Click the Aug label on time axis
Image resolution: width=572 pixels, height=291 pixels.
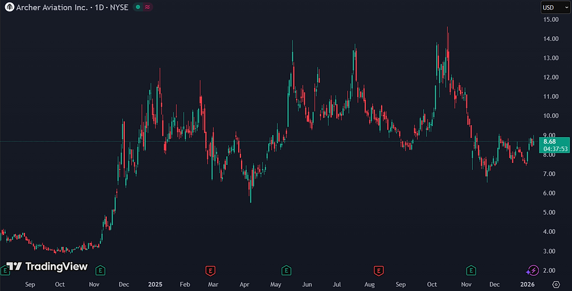[x=369, y=284]
